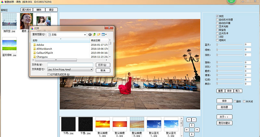Choose the 下雪.jpg texture thumbnail
This screenshot has width=260, height=137.
[85, 124]
